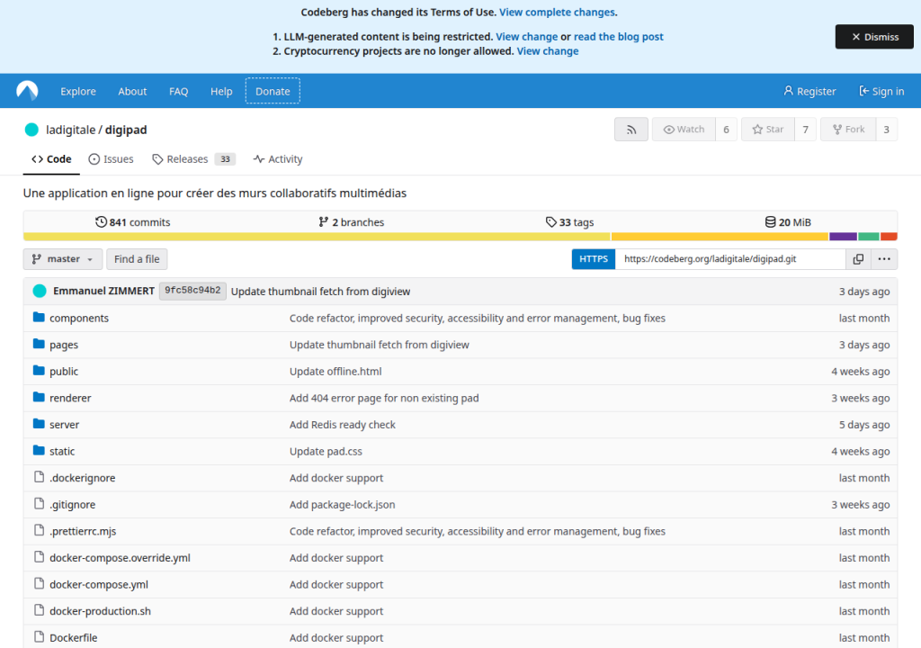View the 2 branches list
Image resolution: width=921 pixels, height=648 pixels.
352,221
